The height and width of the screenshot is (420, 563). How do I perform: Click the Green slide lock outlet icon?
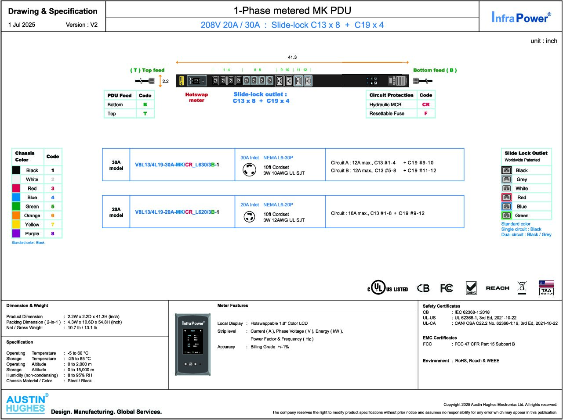coord(507,215)
